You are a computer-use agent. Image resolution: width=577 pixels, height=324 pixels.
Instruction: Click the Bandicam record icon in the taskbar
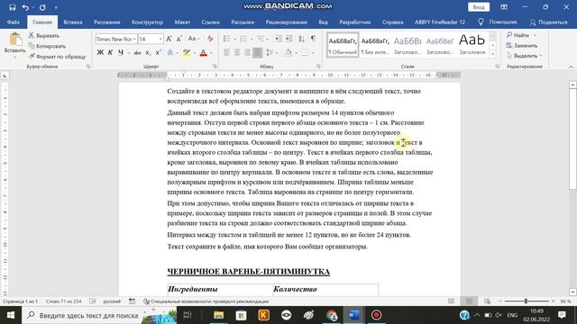tap(376, 315)
